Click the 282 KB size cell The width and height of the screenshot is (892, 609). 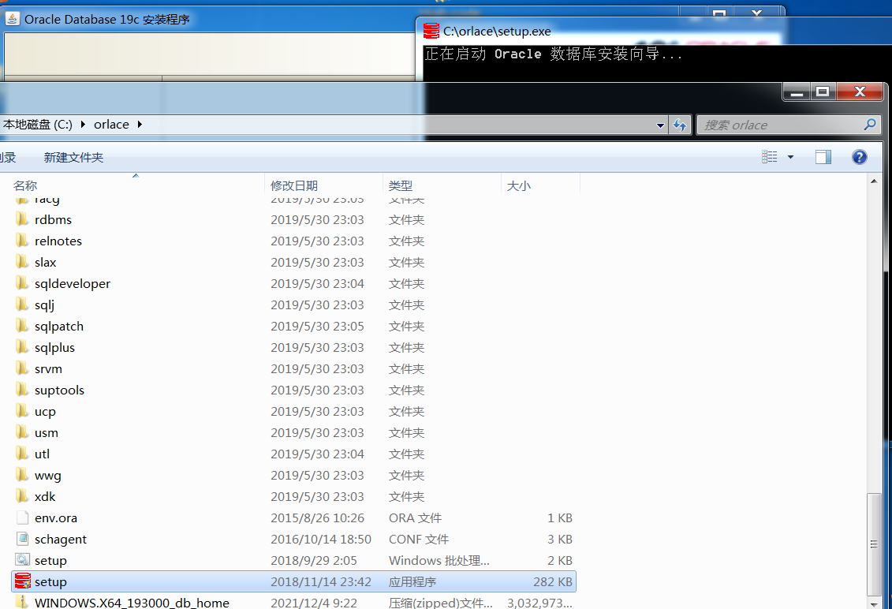[552, 581]
